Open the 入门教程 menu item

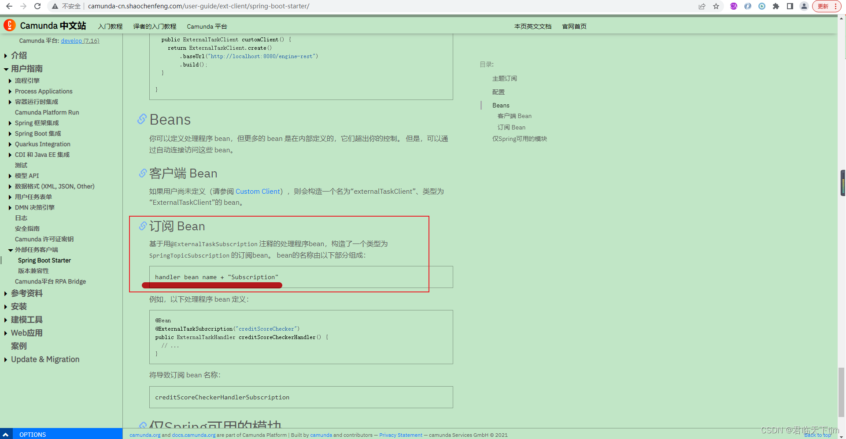[110, 26]
